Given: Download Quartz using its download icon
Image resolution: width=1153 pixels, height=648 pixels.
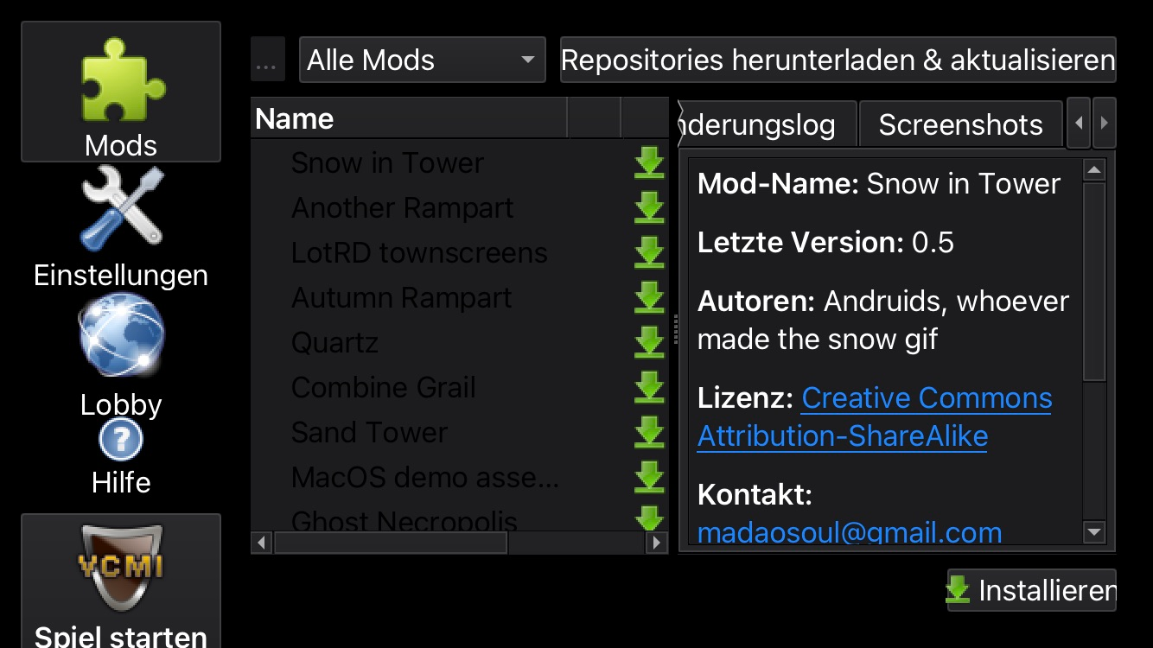Looking at the screenshot, I should [x=649, y=342].
